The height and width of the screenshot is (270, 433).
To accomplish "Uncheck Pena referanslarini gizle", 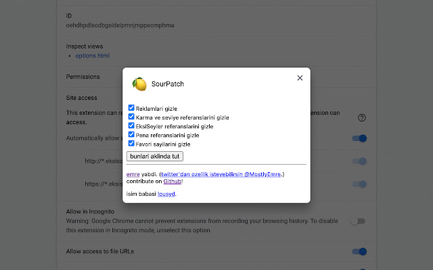I will point(131,134).
